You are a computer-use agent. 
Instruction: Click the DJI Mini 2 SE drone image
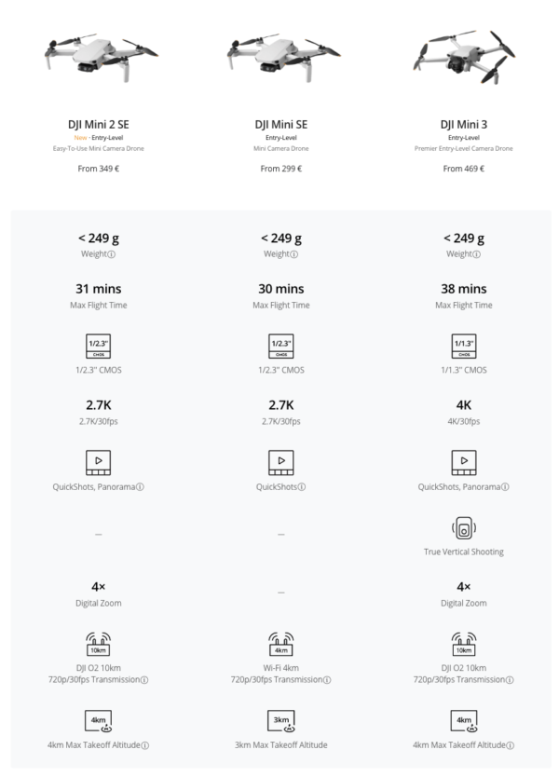tap(98, 58)
